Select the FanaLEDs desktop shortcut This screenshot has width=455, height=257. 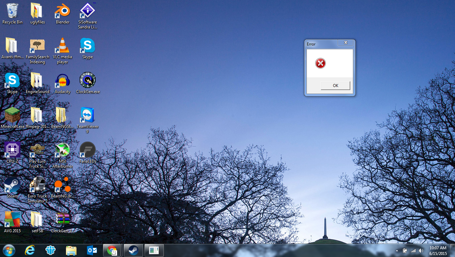[87, 153]
